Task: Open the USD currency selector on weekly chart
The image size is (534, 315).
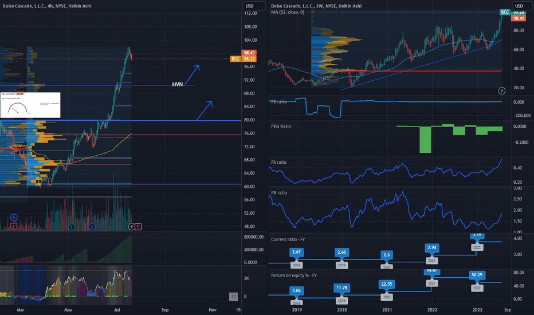Action: click(x=523, y=6)
